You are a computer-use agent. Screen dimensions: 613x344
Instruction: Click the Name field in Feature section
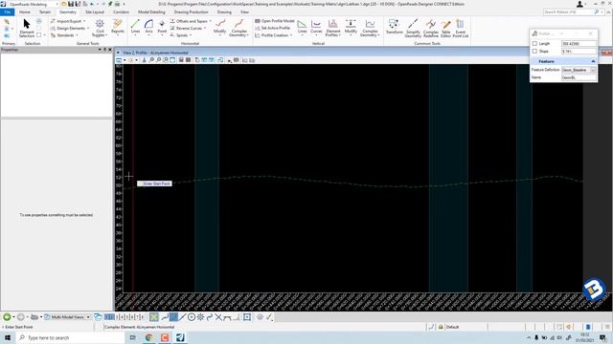click(579, 77)
